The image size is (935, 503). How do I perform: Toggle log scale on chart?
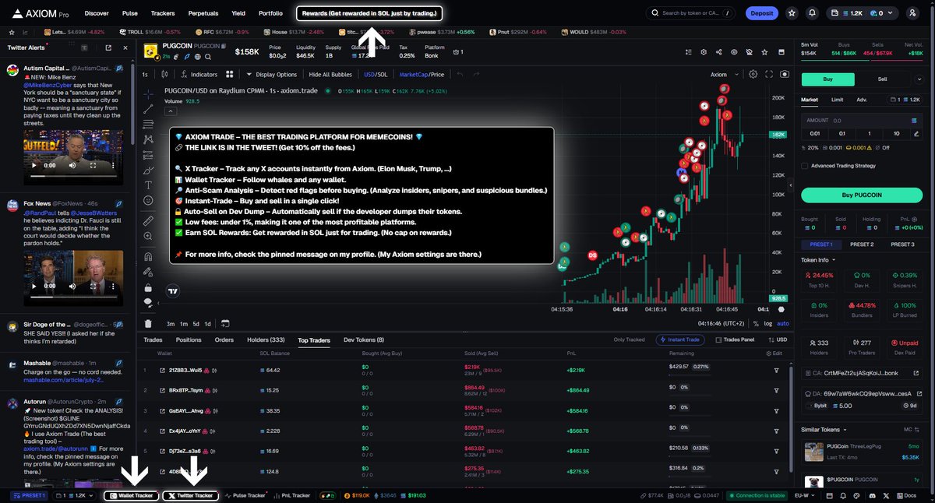tap(769, 323)
